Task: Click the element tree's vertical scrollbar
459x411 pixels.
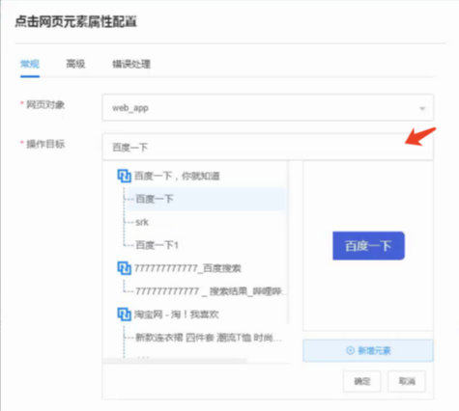Action: click(288, 242)
